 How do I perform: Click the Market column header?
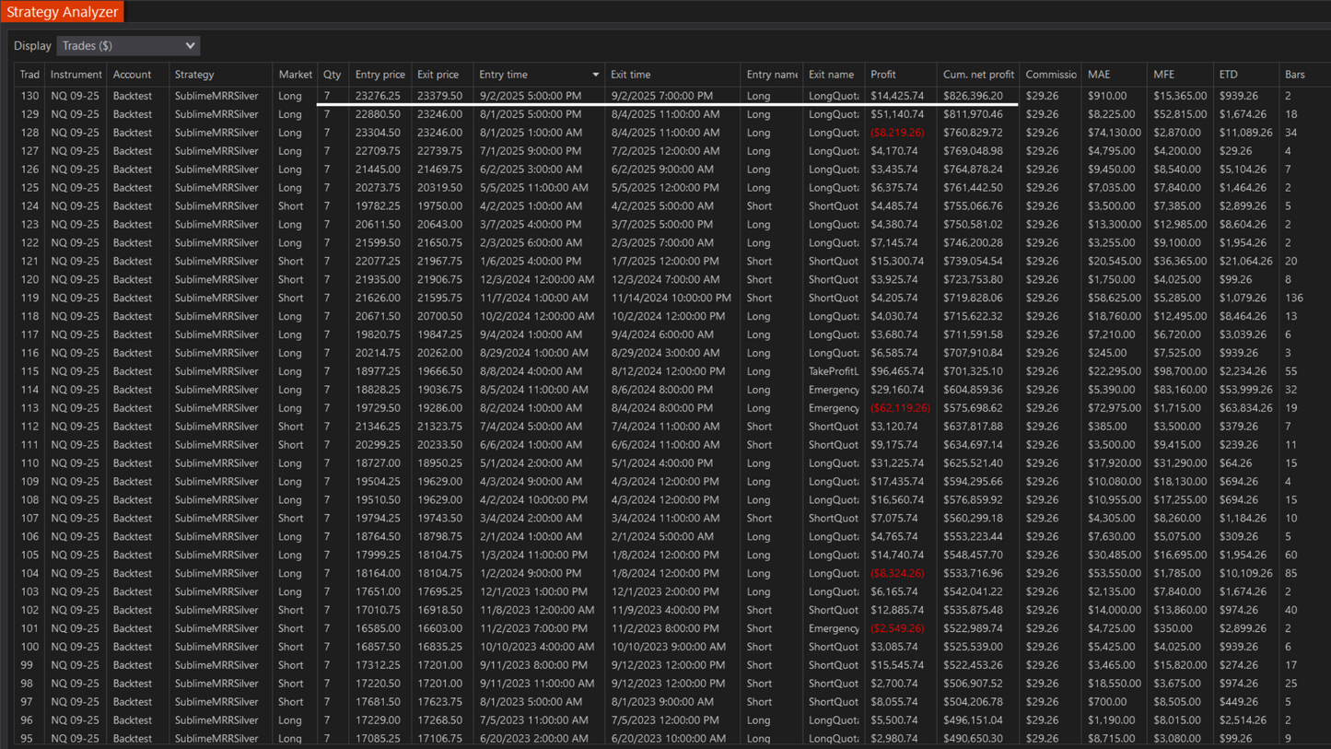click(x=295, y=75)
